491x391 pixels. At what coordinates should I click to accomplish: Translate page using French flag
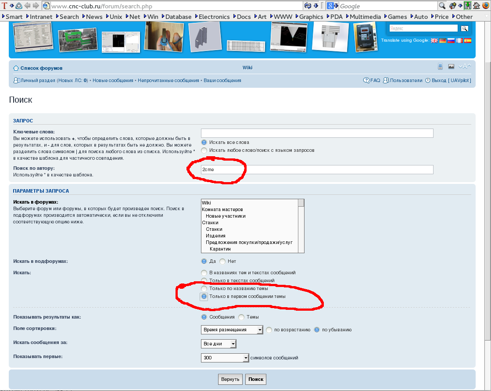click(459, 40)
